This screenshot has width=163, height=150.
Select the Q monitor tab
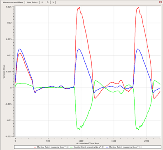pyautogui.click(x=47, y=2)
